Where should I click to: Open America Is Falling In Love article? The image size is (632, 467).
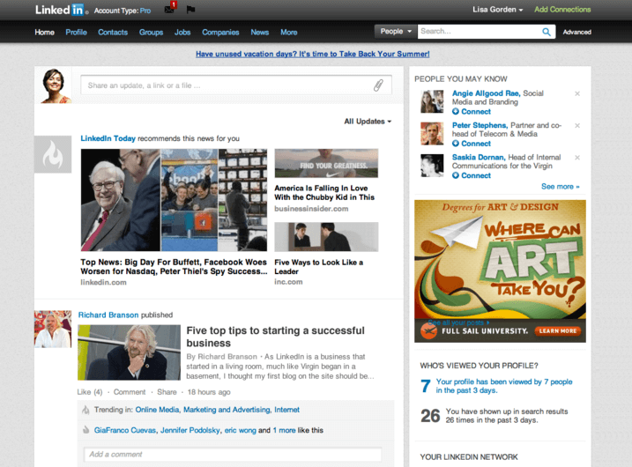pos(324,193)
